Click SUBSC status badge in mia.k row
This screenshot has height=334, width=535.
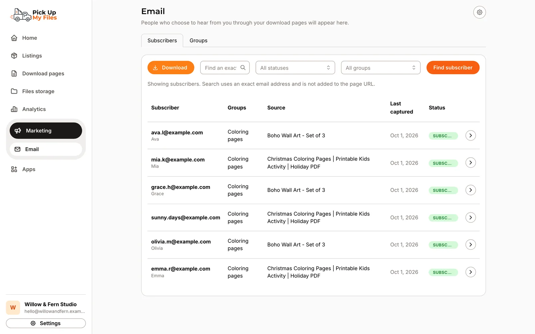443,163
